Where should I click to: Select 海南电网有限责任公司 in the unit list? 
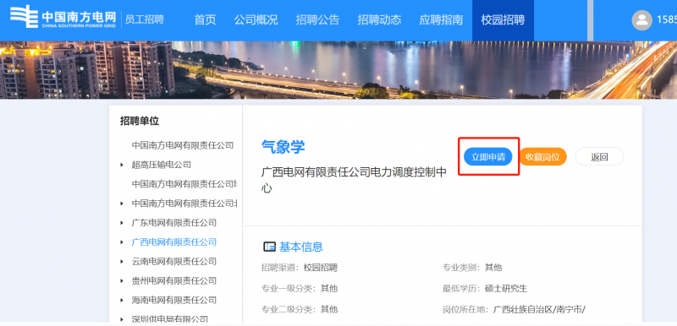pos(174,300)
